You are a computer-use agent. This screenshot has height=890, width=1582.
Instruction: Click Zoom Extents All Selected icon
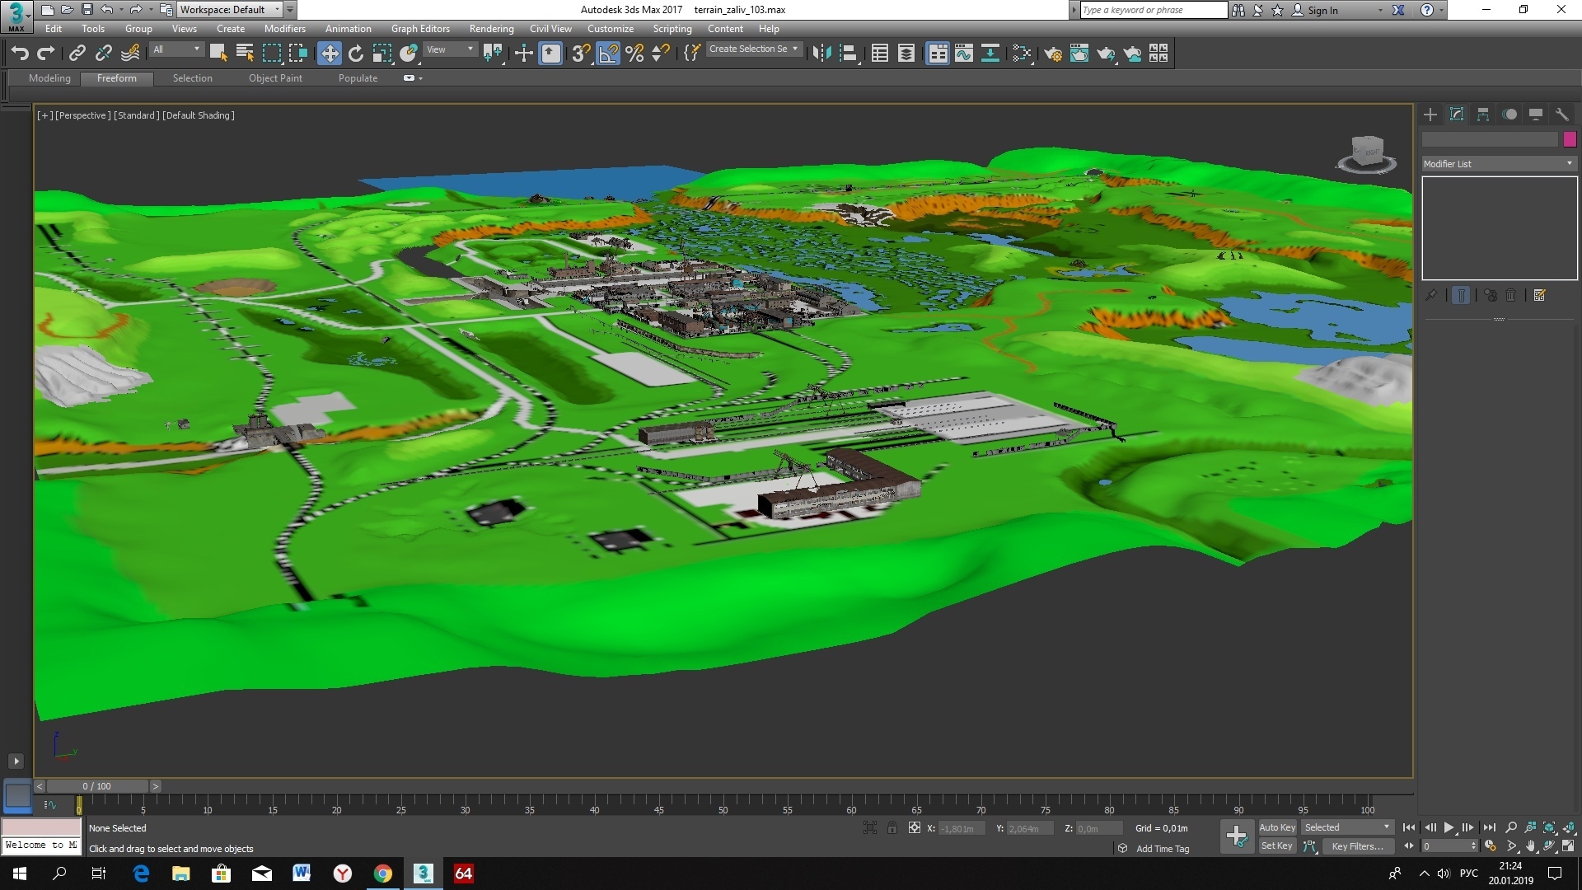1570,827
